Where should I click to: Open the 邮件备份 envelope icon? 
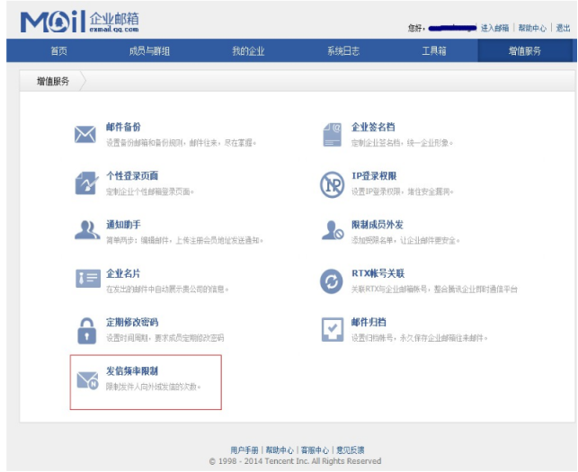[x=85, y=134]
